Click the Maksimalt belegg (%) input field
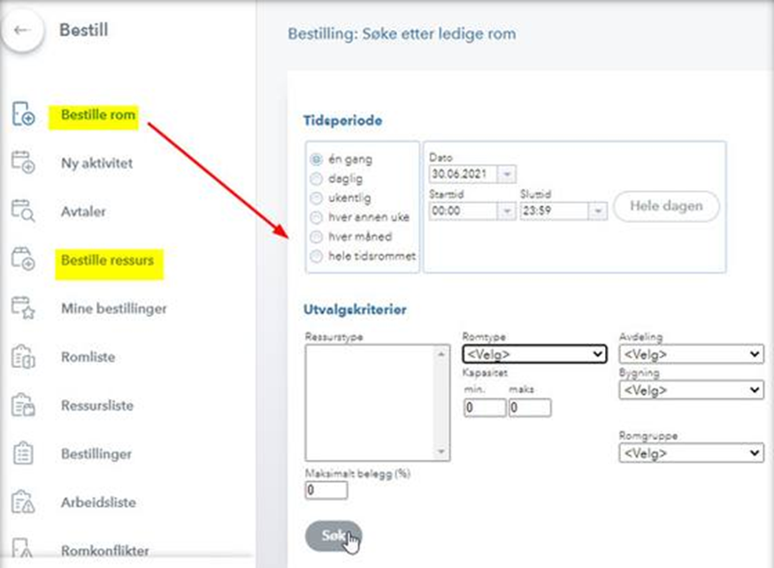The width and height of the screenshot is (774, 568). pyautogui.click(x=326, y=490)
